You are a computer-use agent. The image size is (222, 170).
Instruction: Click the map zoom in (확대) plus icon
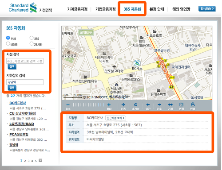coord(109,105)
